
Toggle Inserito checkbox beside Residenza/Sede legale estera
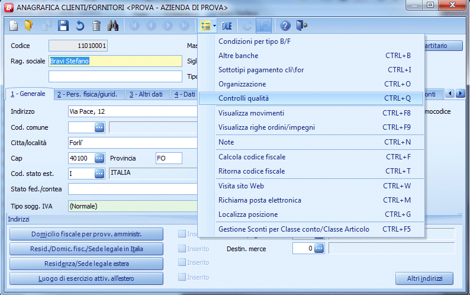[x=182, y=262]
